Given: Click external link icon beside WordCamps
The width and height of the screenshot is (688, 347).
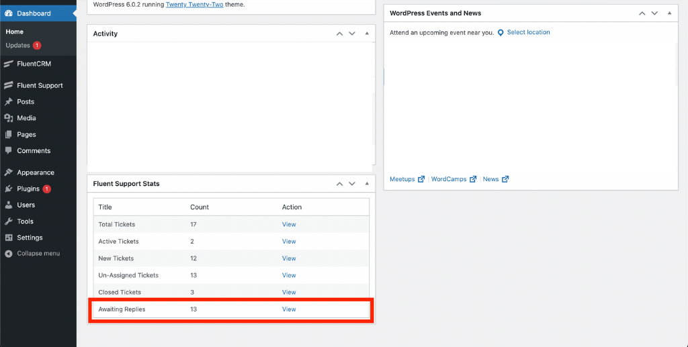Looking at the screenshot, I should click(473, 179).
